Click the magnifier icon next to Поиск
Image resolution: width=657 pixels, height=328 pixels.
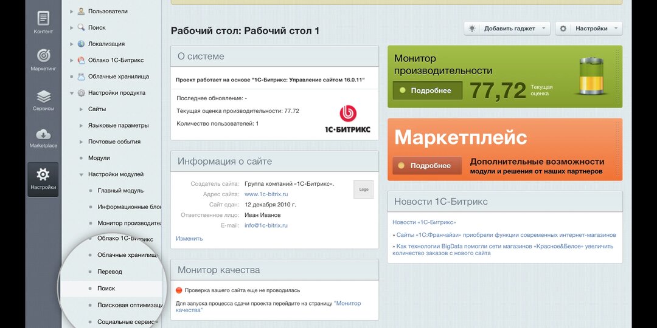pyautogui.click(x=82, y=27)
